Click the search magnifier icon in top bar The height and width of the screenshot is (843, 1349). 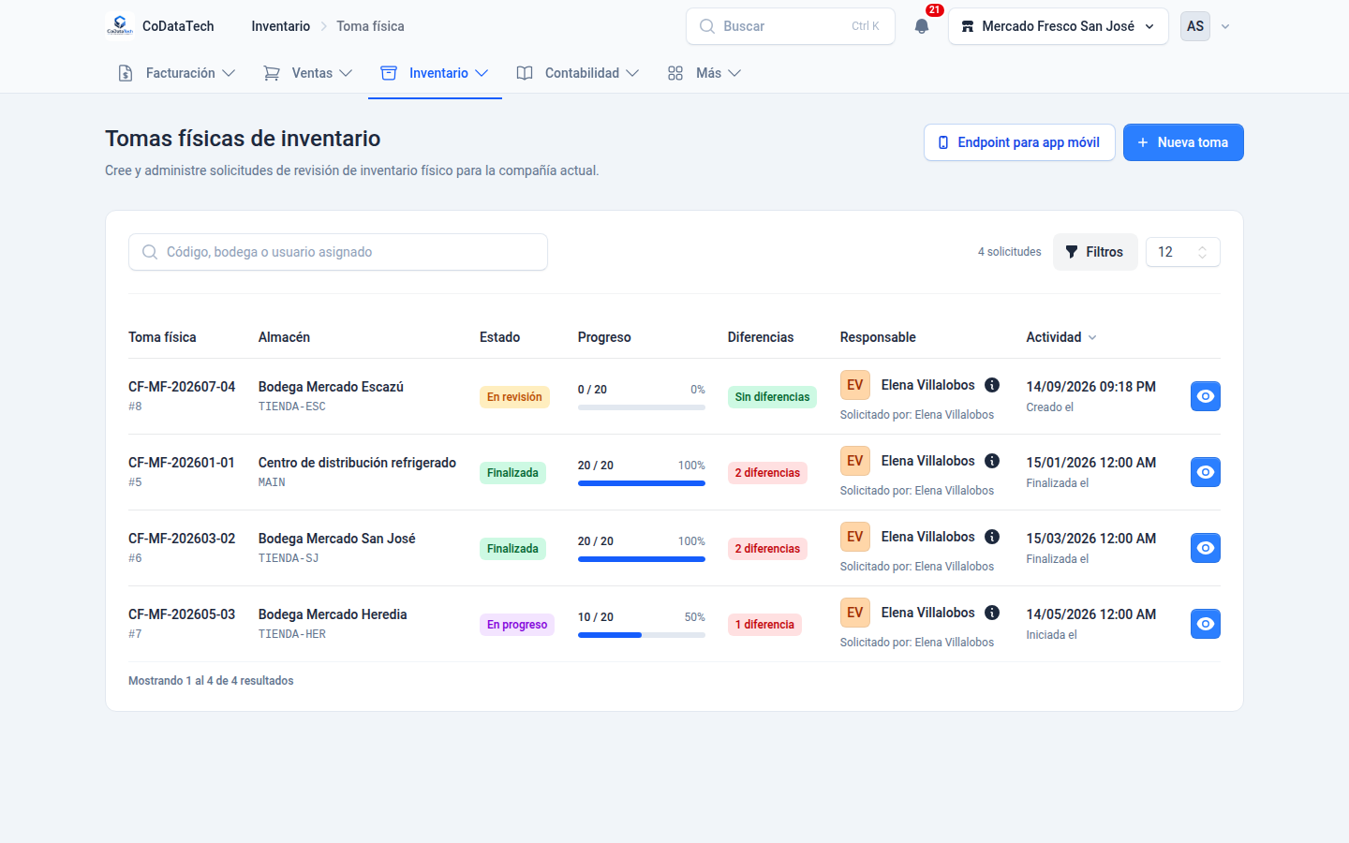[707, 26]
